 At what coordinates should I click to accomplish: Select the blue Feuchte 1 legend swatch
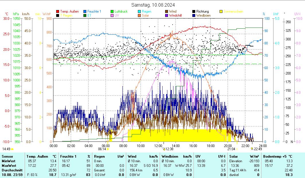pyautogui.click(x=85, y=12)
